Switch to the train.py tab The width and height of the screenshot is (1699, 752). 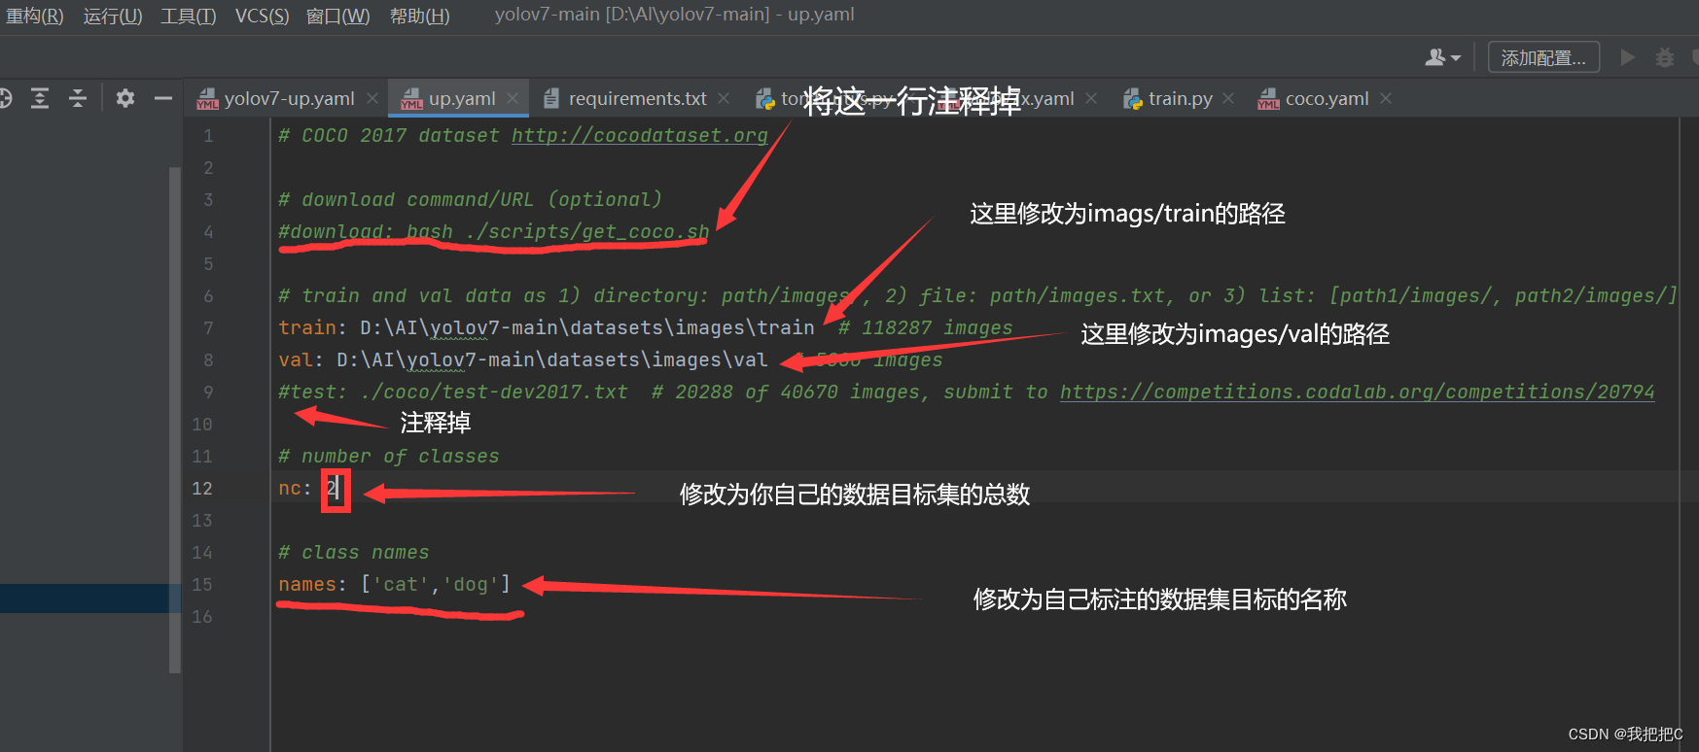1180,98
